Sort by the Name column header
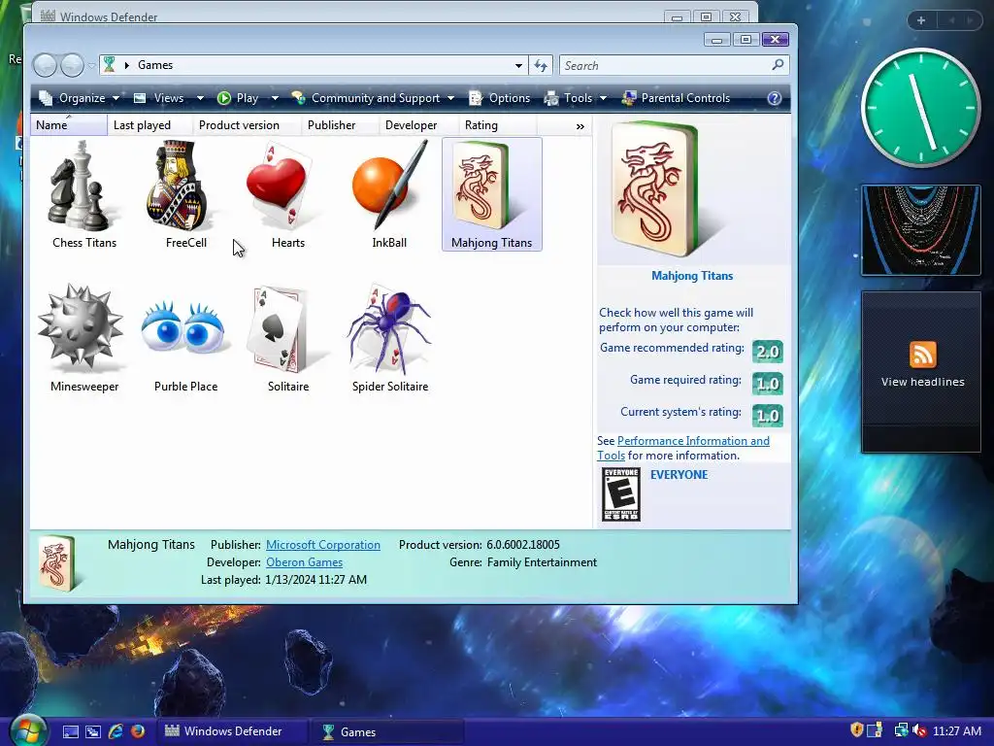994x746 pixels. pyautogui.click(x=69, y=125)
